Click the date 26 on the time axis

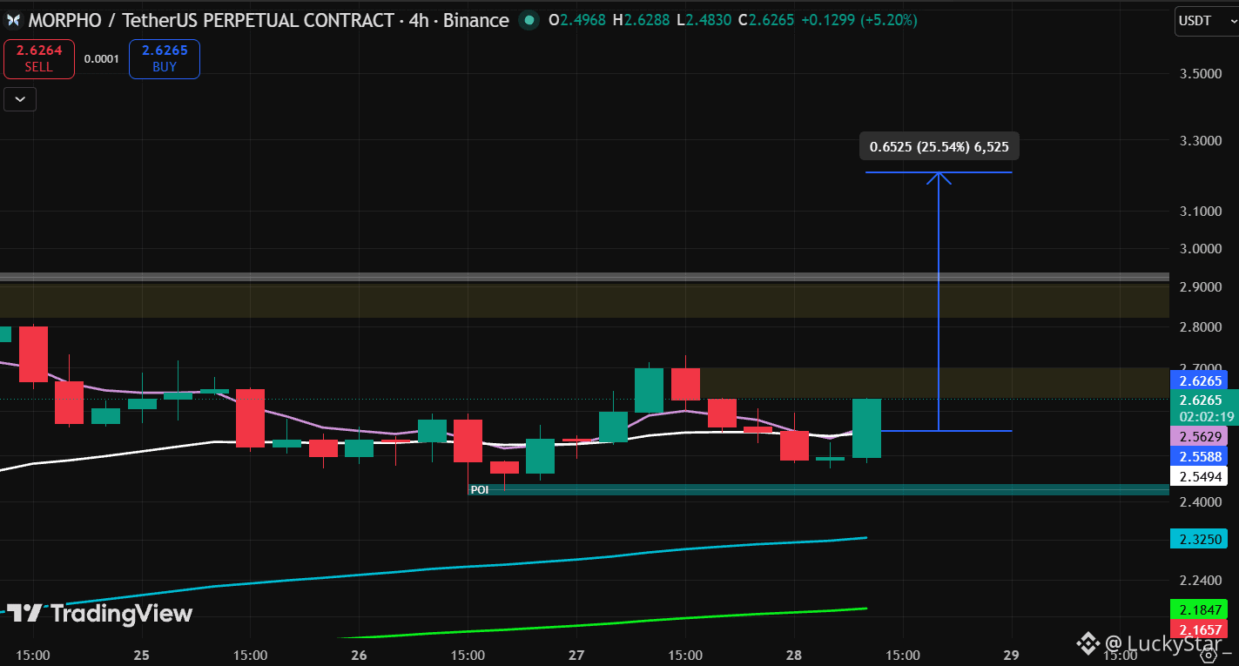359,654
